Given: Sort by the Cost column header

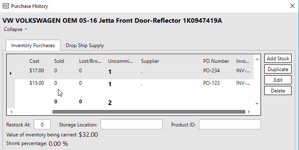Looking at the screenshot, I should [x=34, y=61].
